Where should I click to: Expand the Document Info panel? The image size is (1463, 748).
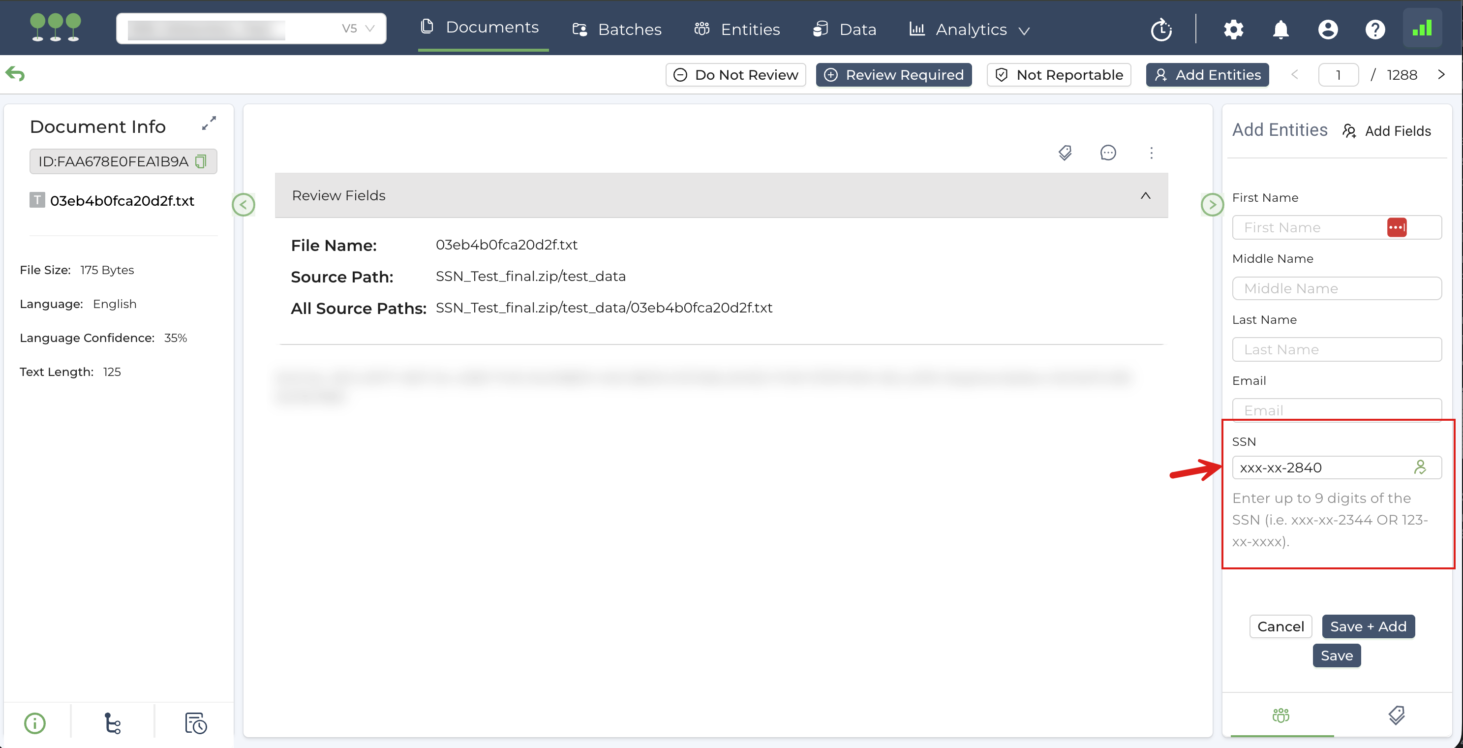pos(209,123)
